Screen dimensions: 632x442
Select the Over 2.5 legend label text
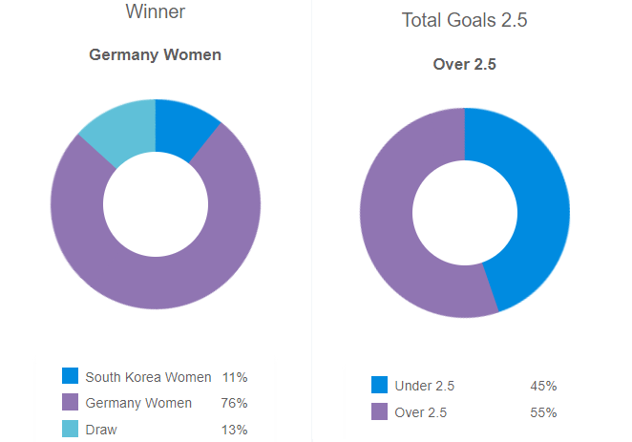[x=421, y=412]
